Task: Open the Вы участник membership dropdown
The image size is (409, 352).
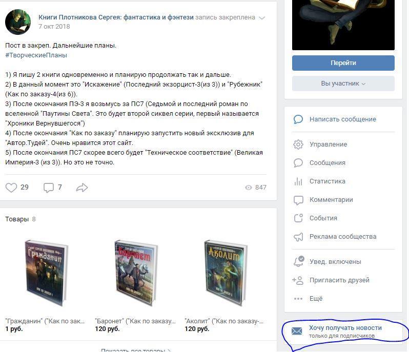Action: tap(343, 84)
